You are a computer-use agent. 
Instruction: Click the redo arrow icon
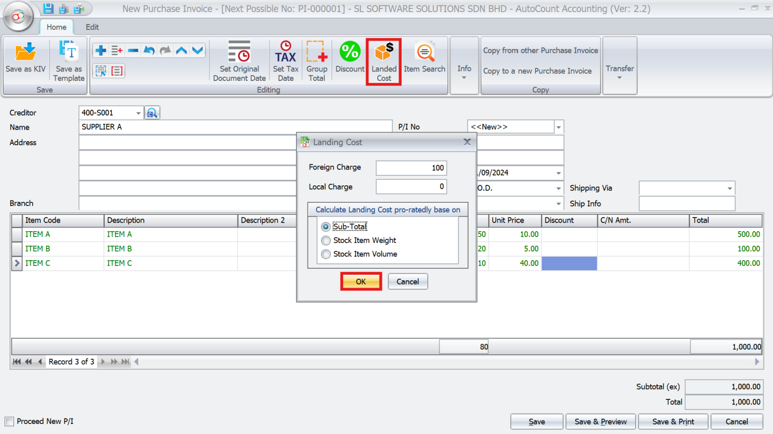coord(165,50)
